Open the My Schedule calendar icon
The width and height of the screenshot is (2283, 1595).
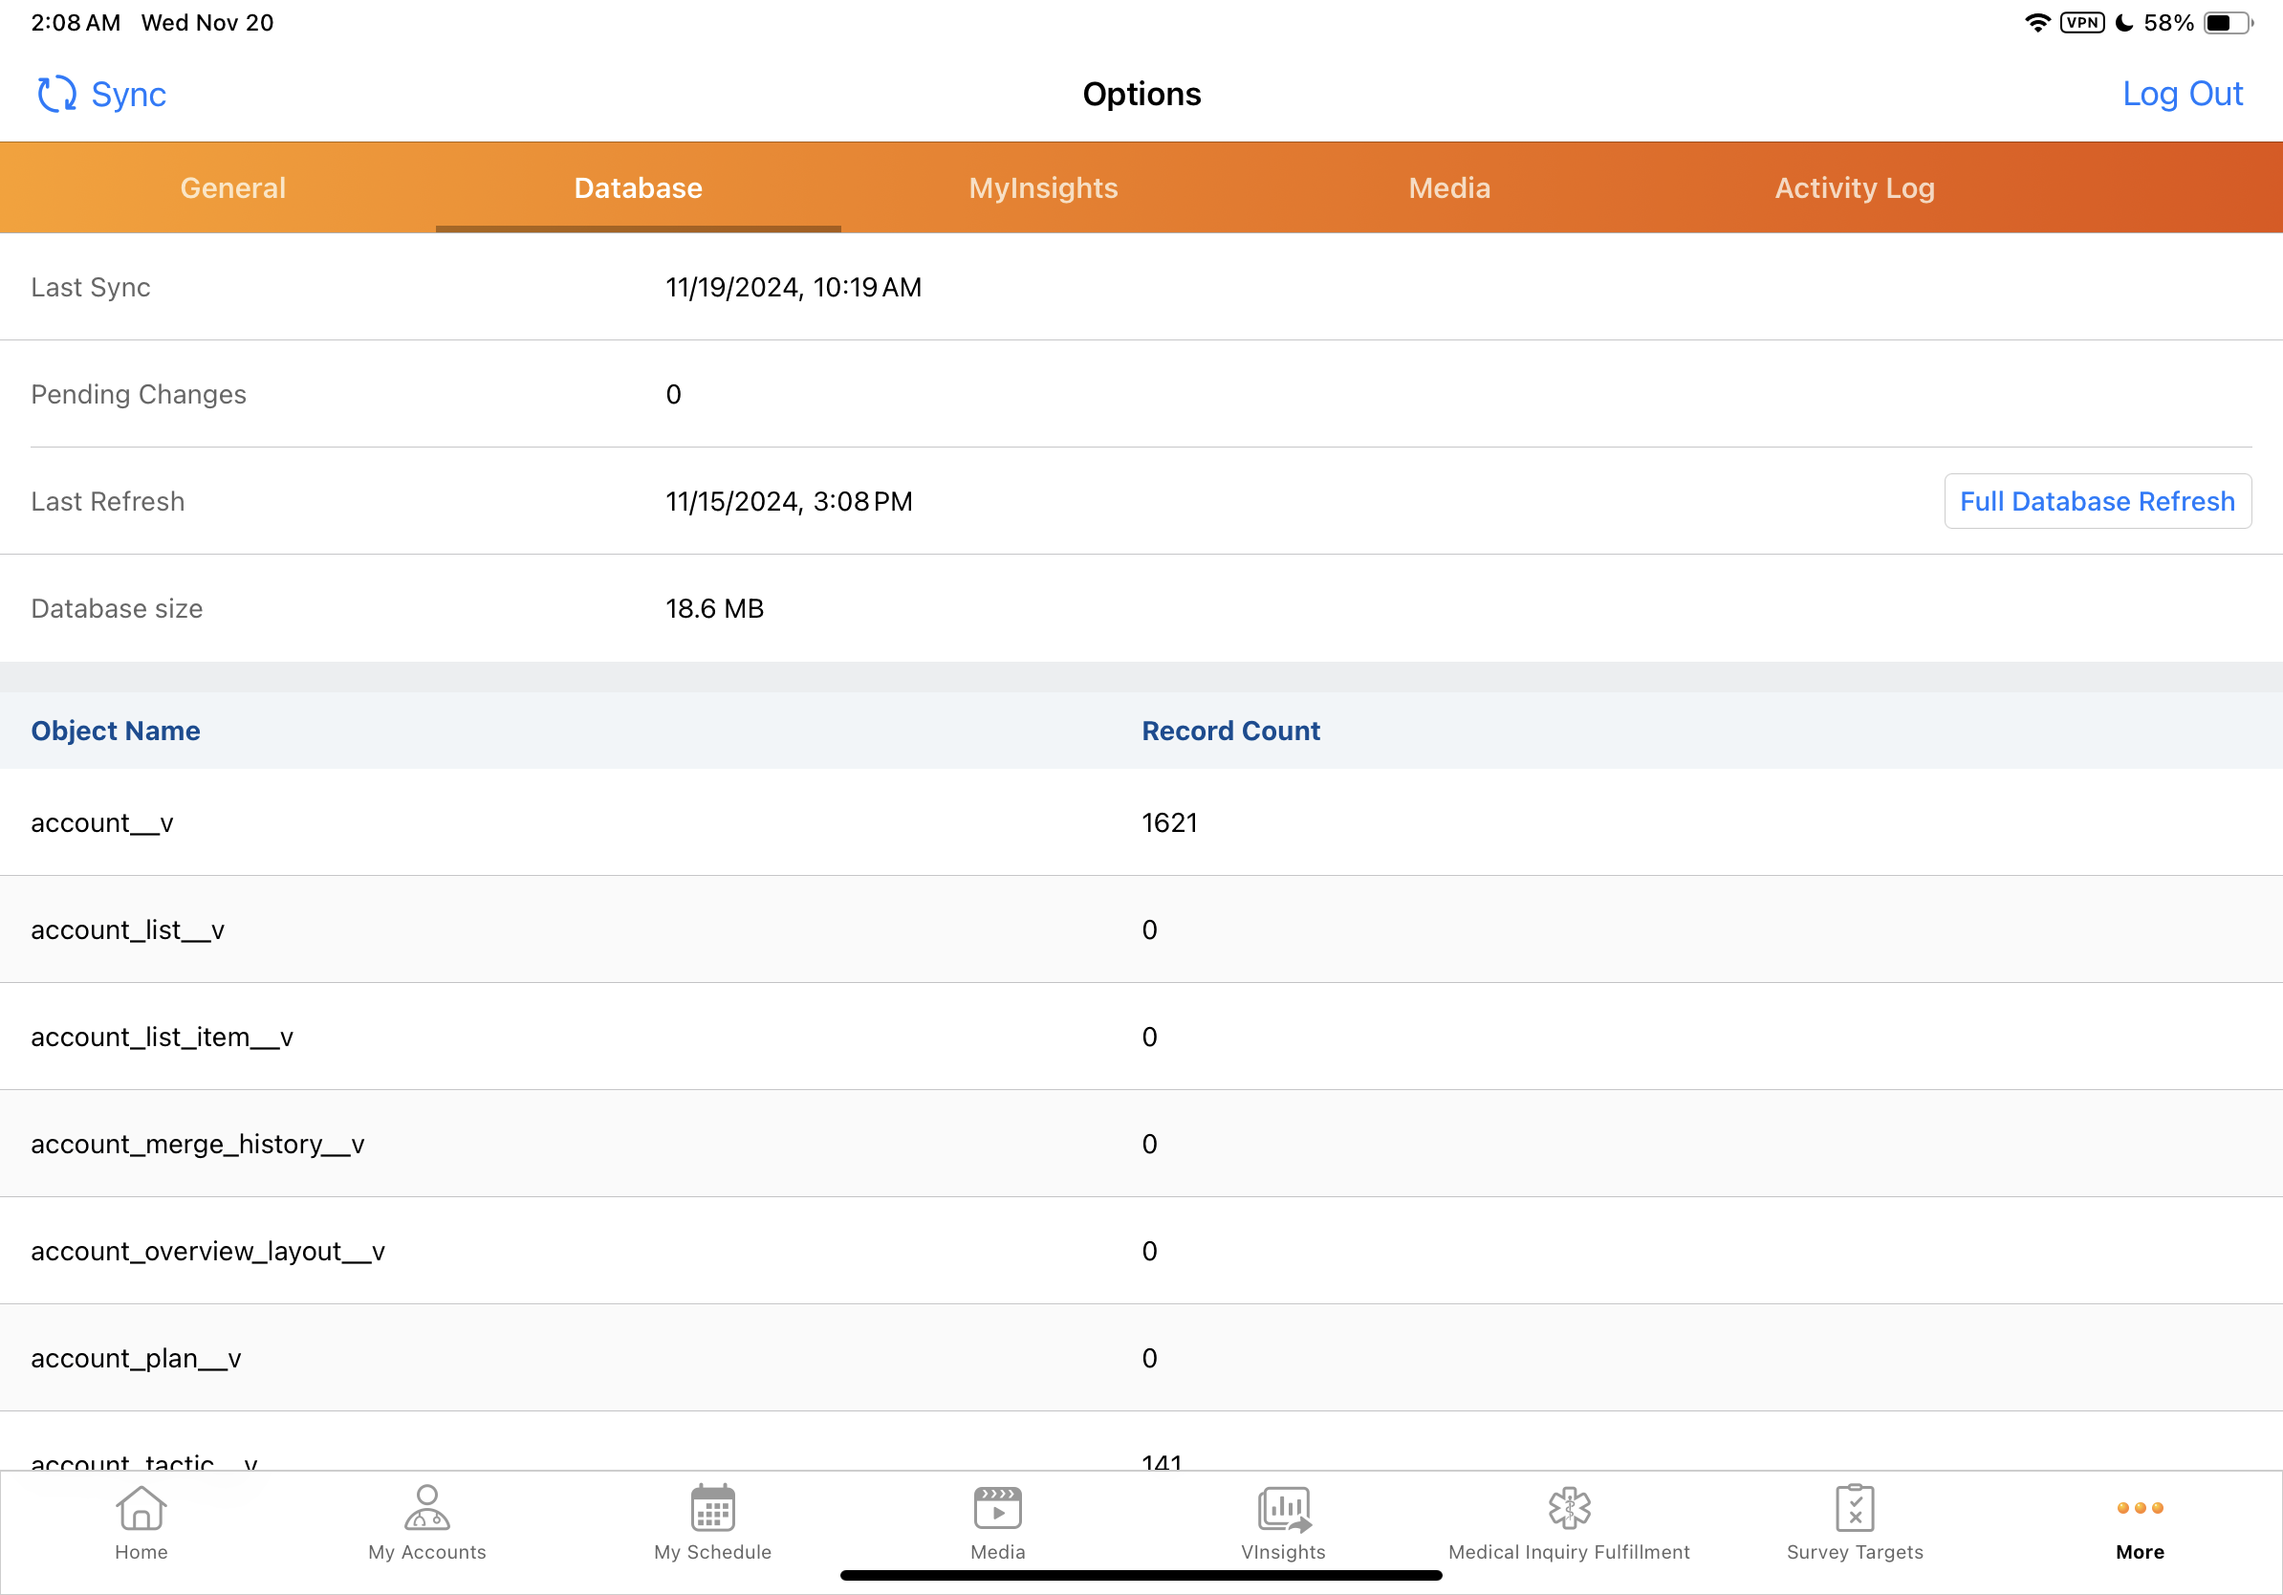pos(712,1509)
